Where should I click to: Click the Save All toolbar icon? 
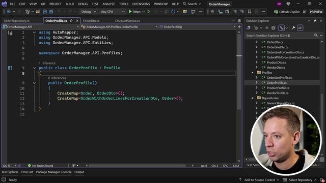click(x=51, y=12)
